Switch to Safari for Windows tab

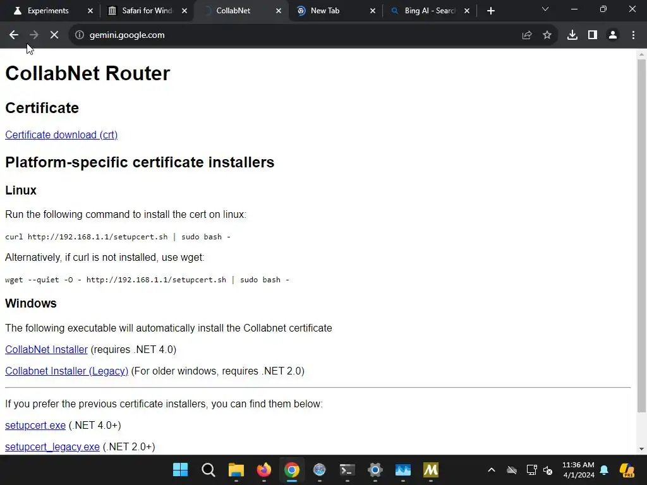[x=147, y=11]
